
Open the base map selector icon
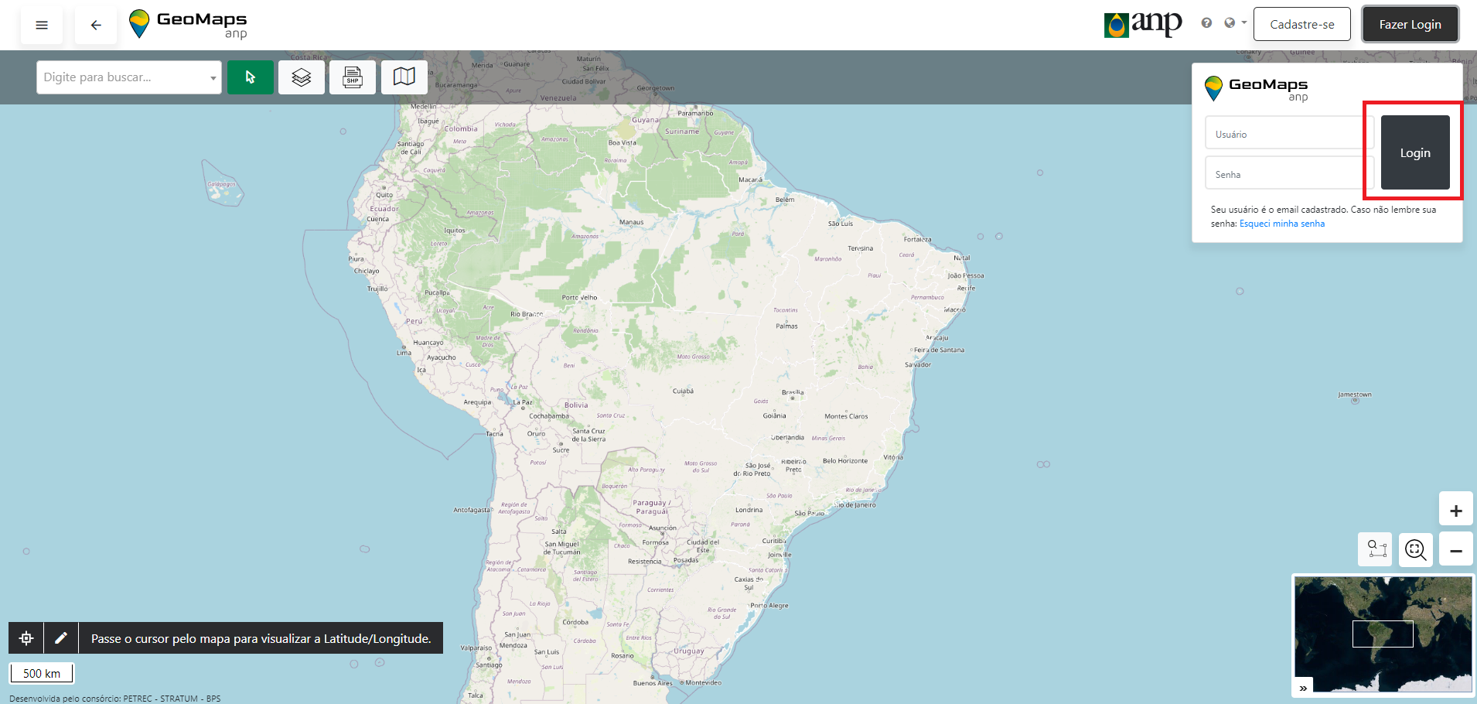click(404, 77)
